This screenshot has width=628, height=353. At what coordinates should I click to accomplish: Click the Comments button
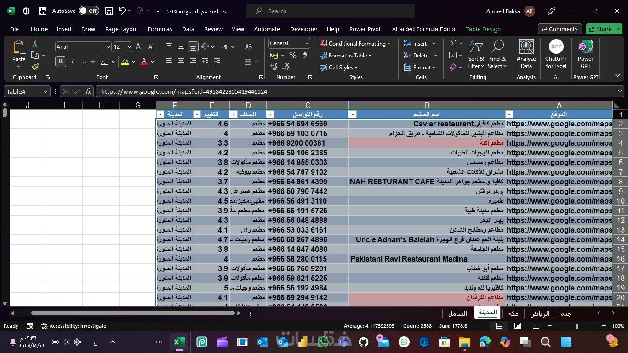[x=560, y=29]
